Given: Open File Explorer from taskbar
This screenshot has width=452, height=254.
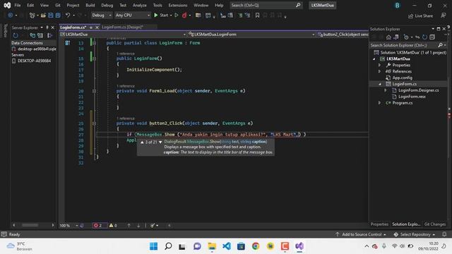Looking at the screenshot, I should pos(212,246).
